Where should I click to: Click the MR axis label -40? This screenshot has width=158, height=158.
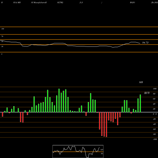pyautogui.click(x=154, y=124)
